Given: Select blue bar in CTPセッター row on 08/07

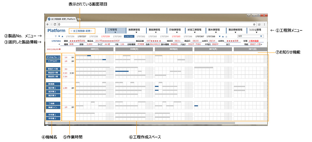Looking at the screenshot, I should pos(104,60).
